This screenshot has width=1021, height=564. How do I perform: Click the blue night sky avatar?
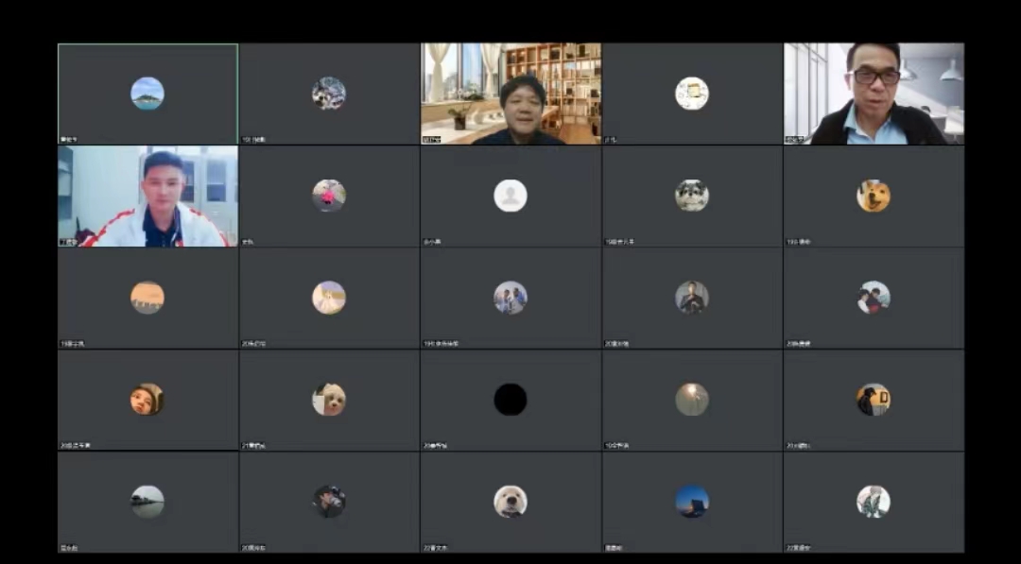[692, 502]
